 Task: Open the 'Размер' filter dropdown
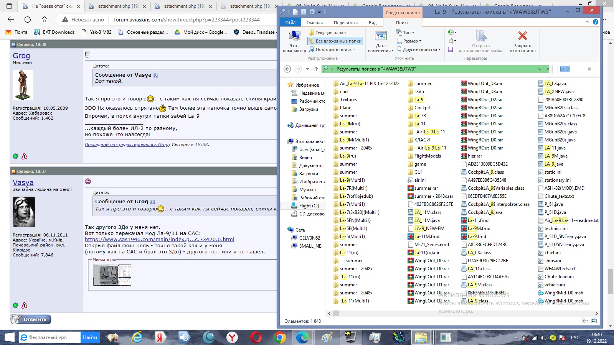[409, 41]
